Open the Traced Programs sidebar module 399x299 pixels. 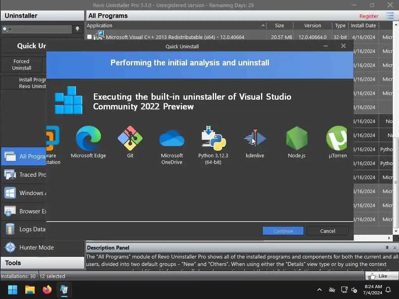(24, 175)
